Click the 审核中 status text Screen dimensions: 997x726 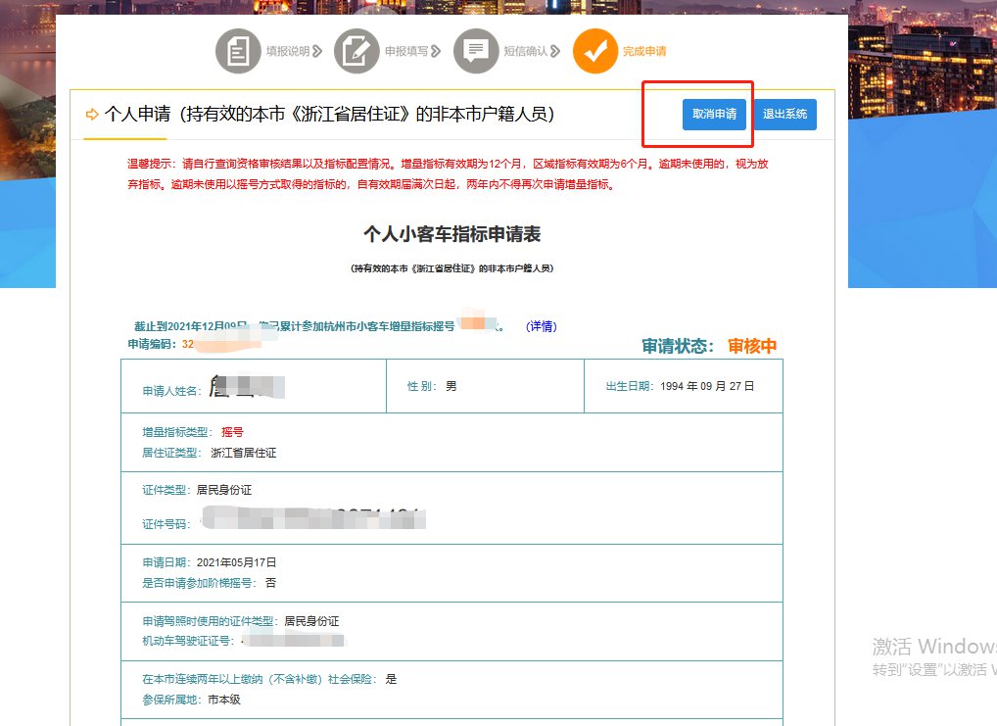pos(752,346)
